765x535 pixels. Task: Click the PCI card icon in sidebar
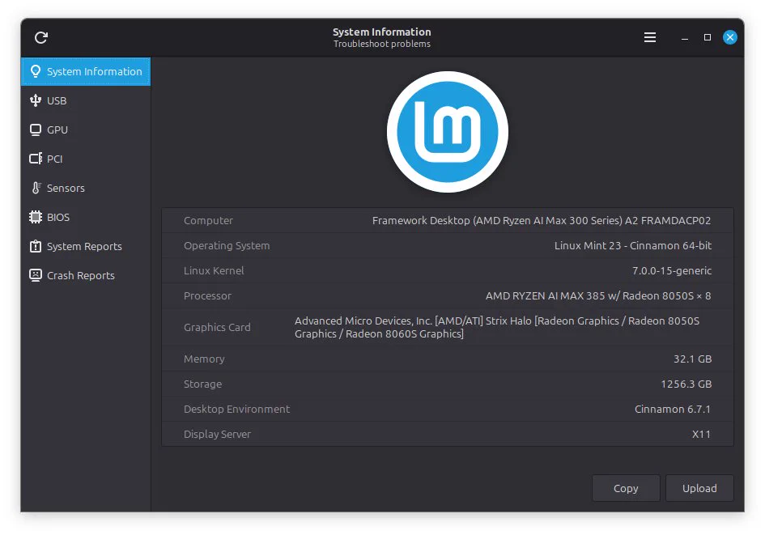tap(35, 159)
